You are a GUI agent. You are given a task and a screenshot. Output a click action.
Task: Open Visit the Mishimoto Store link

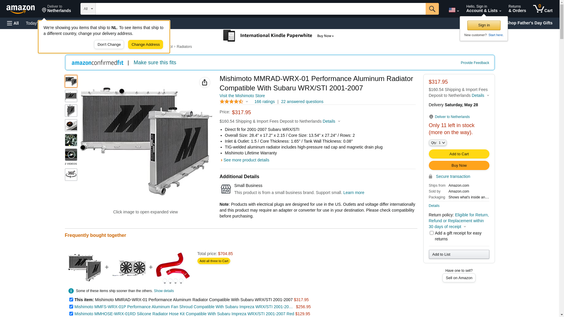tap(242, 96)
